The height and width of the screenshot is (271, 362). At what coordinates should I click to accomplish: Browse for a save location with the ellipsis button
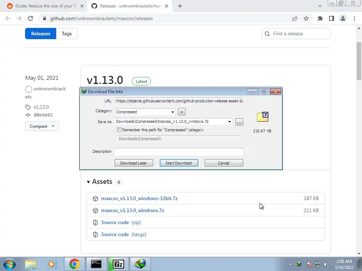click(239, 122)
